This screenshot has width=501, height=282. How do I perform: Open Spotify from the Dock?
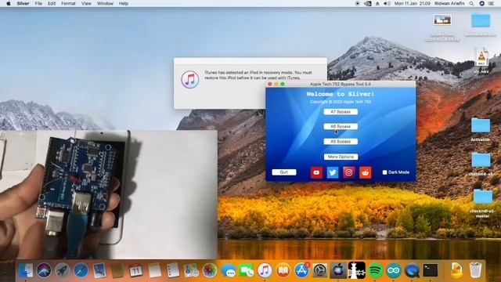tap(376, 270)
